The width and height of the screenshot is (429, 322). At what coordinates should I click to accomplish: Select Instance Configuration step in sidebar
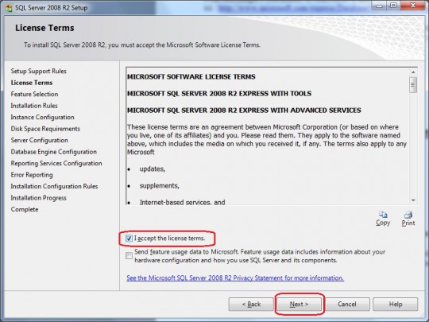pyautogui.click(x=42, y=117)
